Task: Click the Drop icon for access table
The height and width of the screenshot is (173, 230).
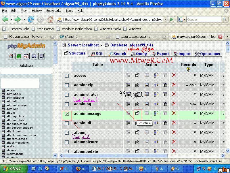Action: [174, 76]
